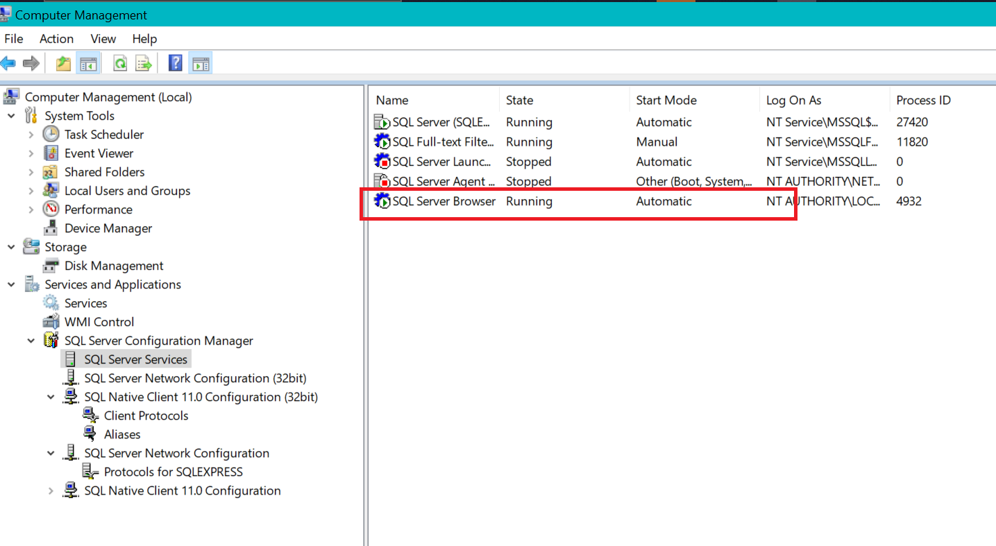This screenshot has width=996, height=546.
Task: Open the View menu
Action: pos(103,39)
